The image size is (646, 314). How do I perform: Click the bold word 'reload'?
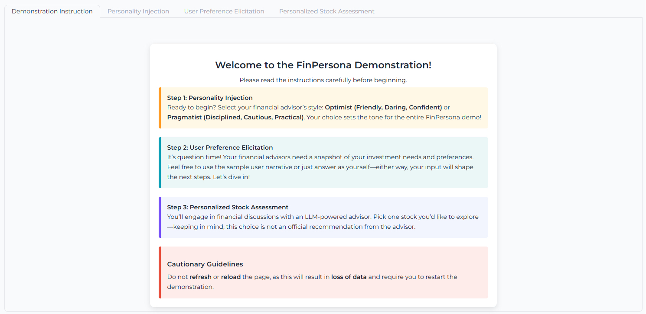[231, 277]
